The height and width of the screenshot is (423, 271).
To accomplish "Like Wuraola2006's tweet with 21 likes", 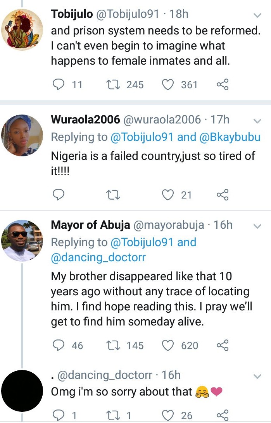I will (167, 195).
